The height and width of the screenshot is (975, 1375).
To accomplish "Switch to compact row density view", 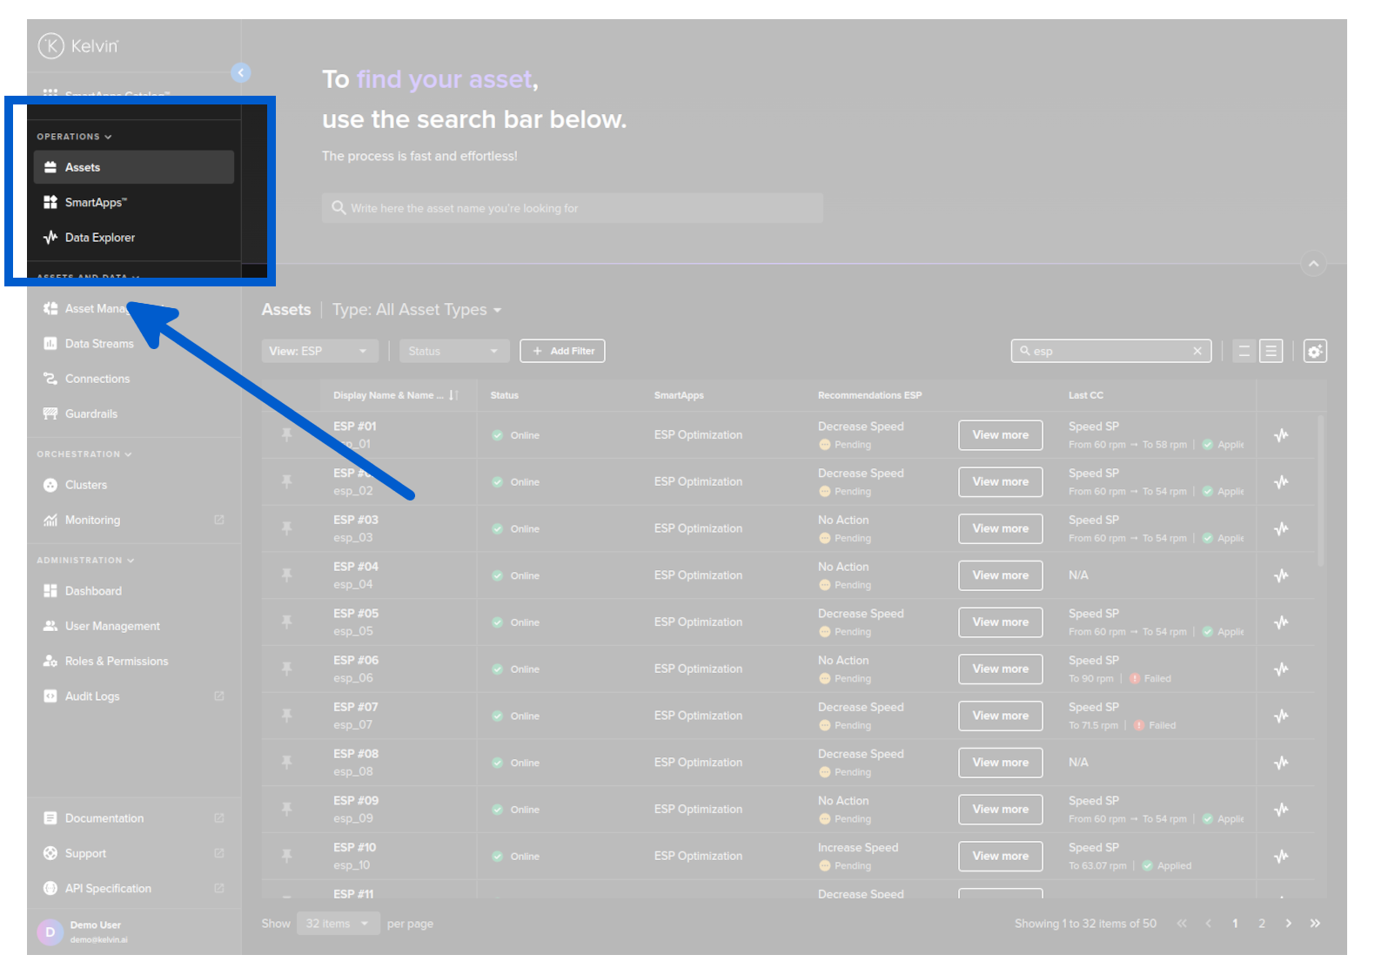I will pyautogui.click(x=1244, y=351).
